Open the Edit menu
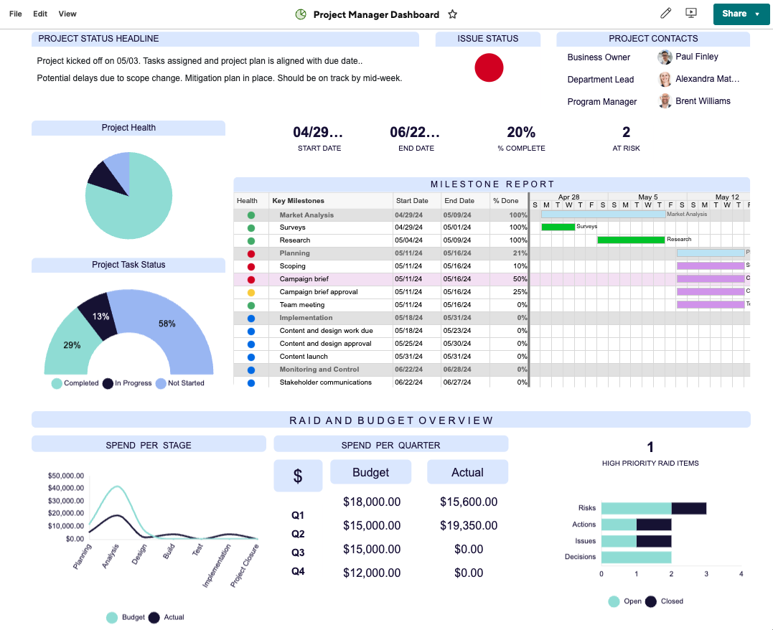Image resolution: width=773 pixels, height=630 pixels. (x=40, y=14)
